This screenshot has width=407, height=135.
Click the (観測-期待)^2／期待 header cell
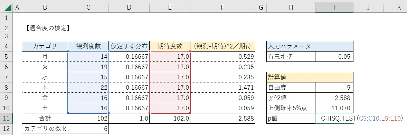[223, 46]
